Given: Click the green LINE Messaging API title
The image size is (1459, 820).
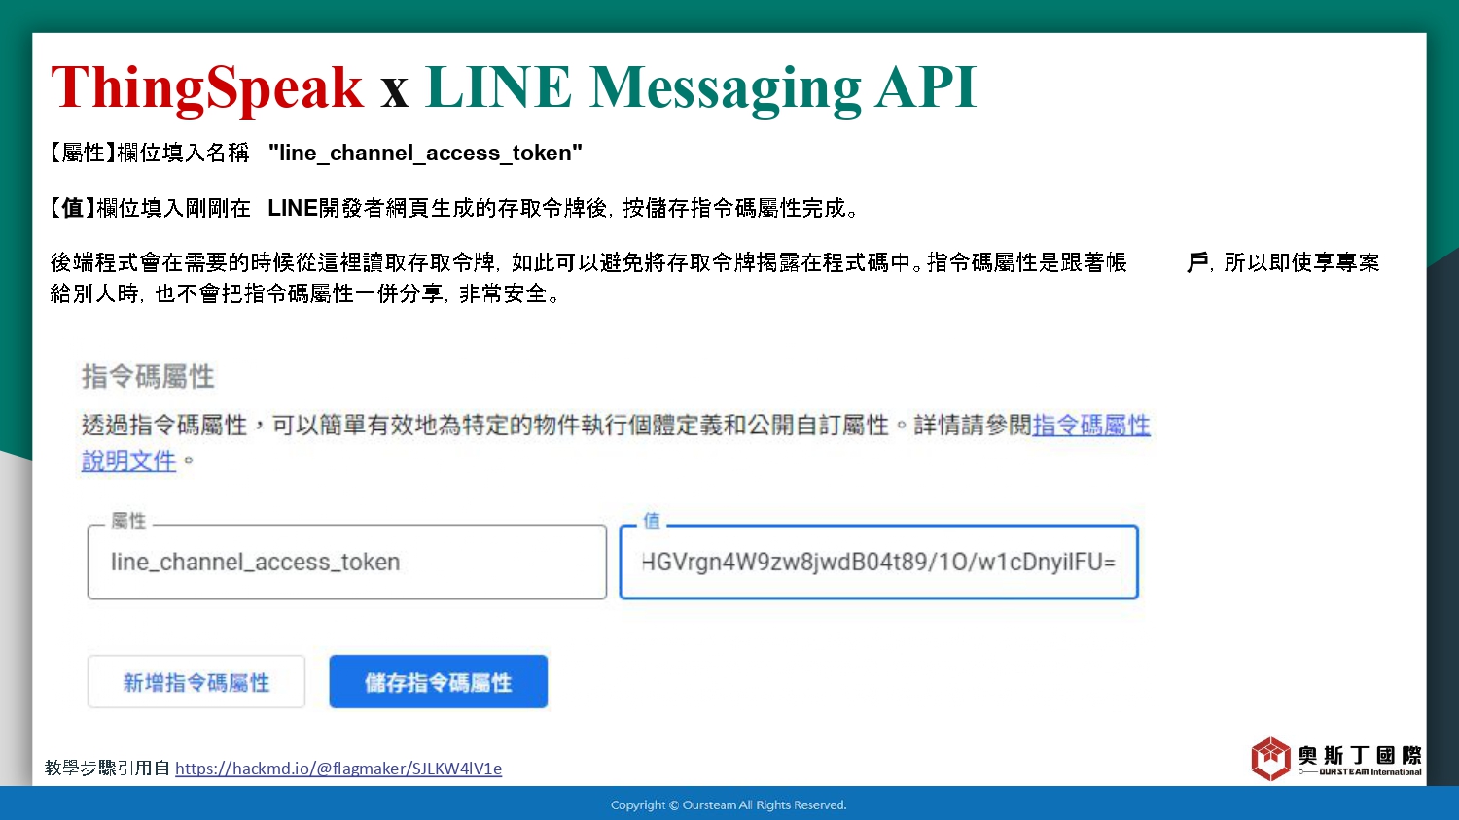Looking at the screenshot, I should tap(700, 87).
